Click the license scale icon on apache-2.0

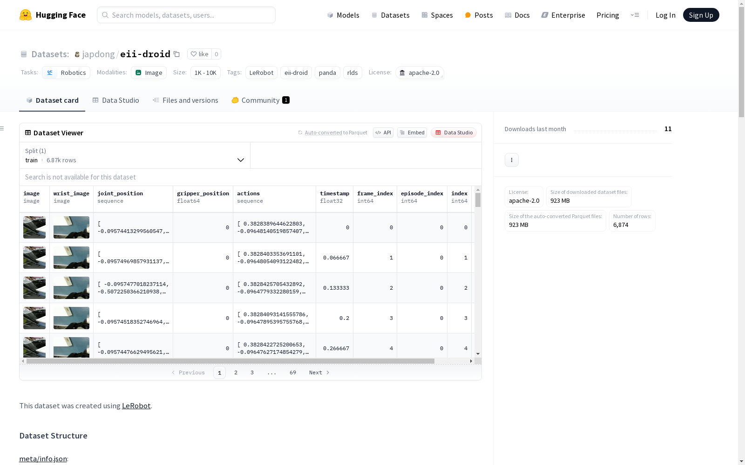402,73
